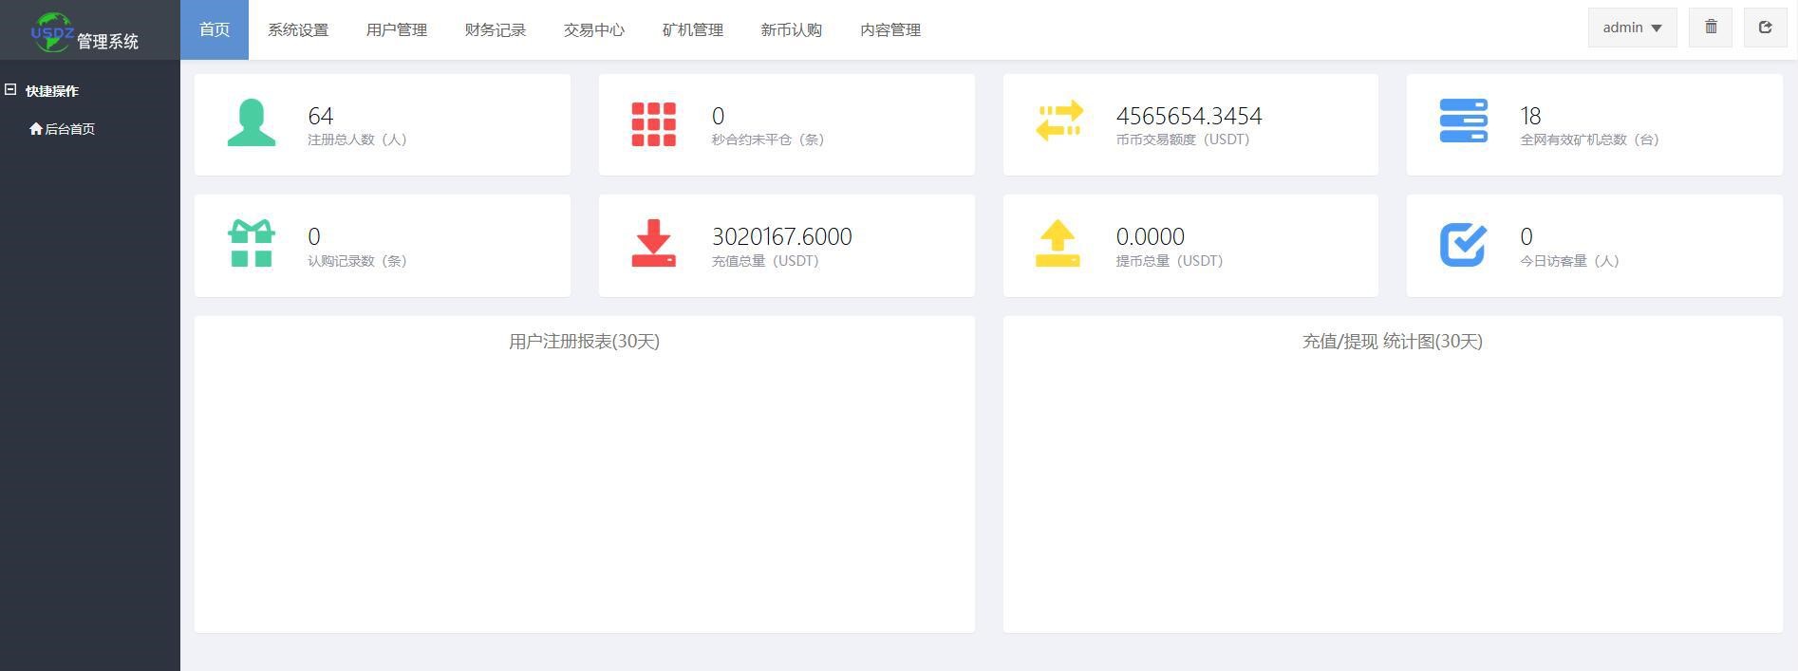Image resolution: width=1798 pixels, height=671 pixels.
Task: Click the blue server stack miner icon
Action: 1463,121
